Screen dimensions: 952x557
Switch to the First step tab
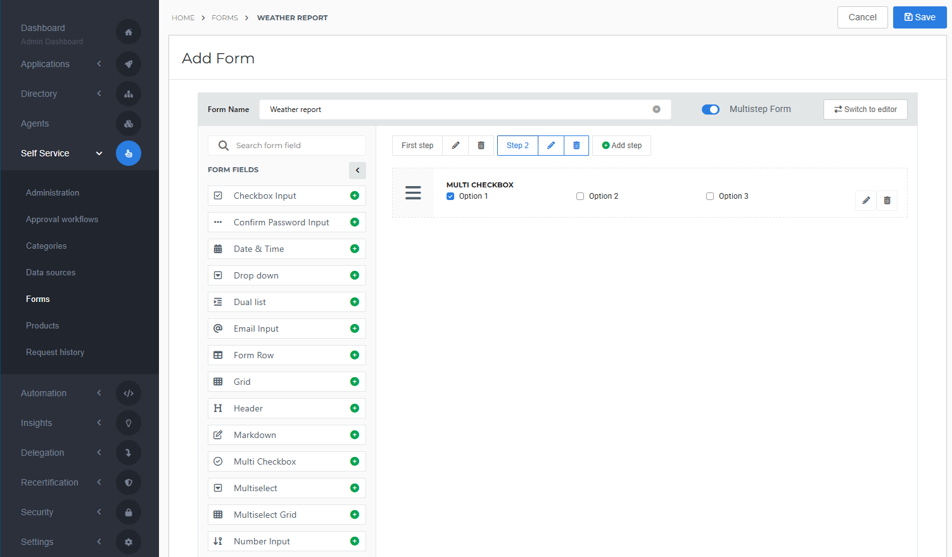(x=417, y=146)
